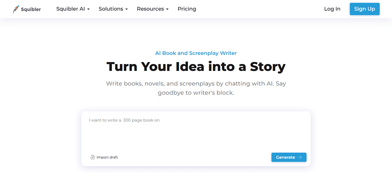Expand the caret beside Resources
The height and width of the screenshot is (173, 392).
pyautogui.click(x=167, y=9)
